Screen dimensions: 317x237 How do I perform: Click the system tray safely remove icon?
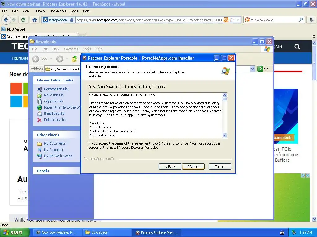(x=294, y=233)
